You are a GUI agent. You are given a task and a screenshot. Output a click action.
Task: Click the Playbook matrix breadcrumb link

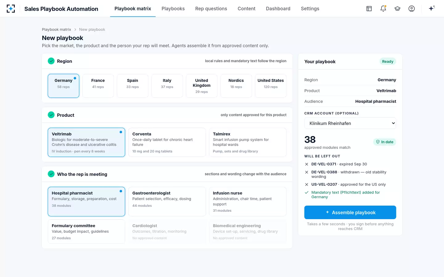56,30
